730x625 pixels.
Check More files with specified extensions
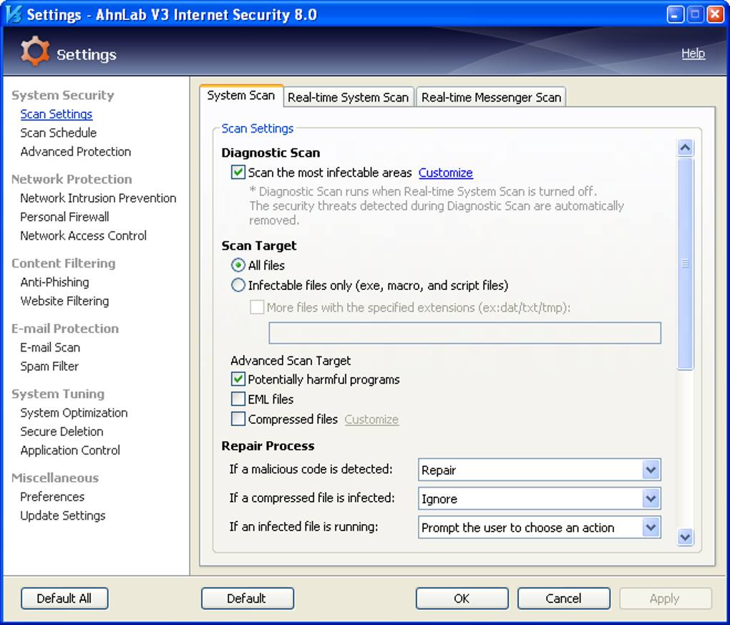(x=256, y=307)
